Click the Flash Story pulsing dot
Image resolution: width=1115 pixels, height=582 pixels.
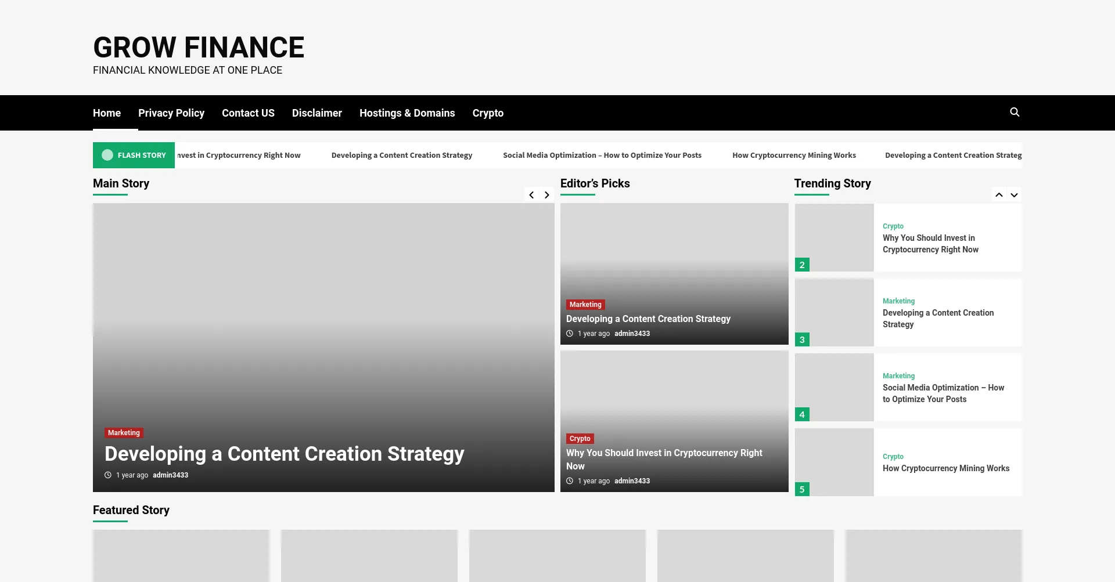click(107, 155)
